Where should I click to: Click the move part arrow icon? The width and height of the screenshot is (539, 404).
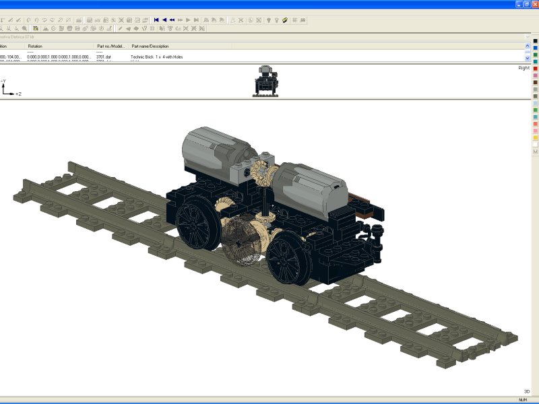[x=128, y=28]
